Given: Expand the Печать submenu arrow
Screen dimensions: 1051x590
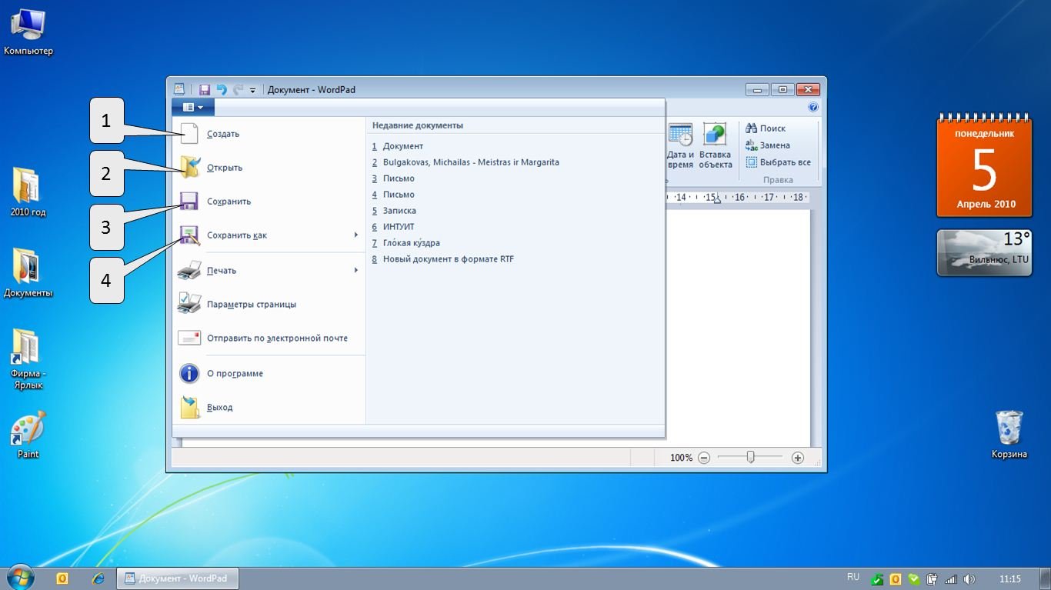Looking at the screenshot, I should point(356,271).
